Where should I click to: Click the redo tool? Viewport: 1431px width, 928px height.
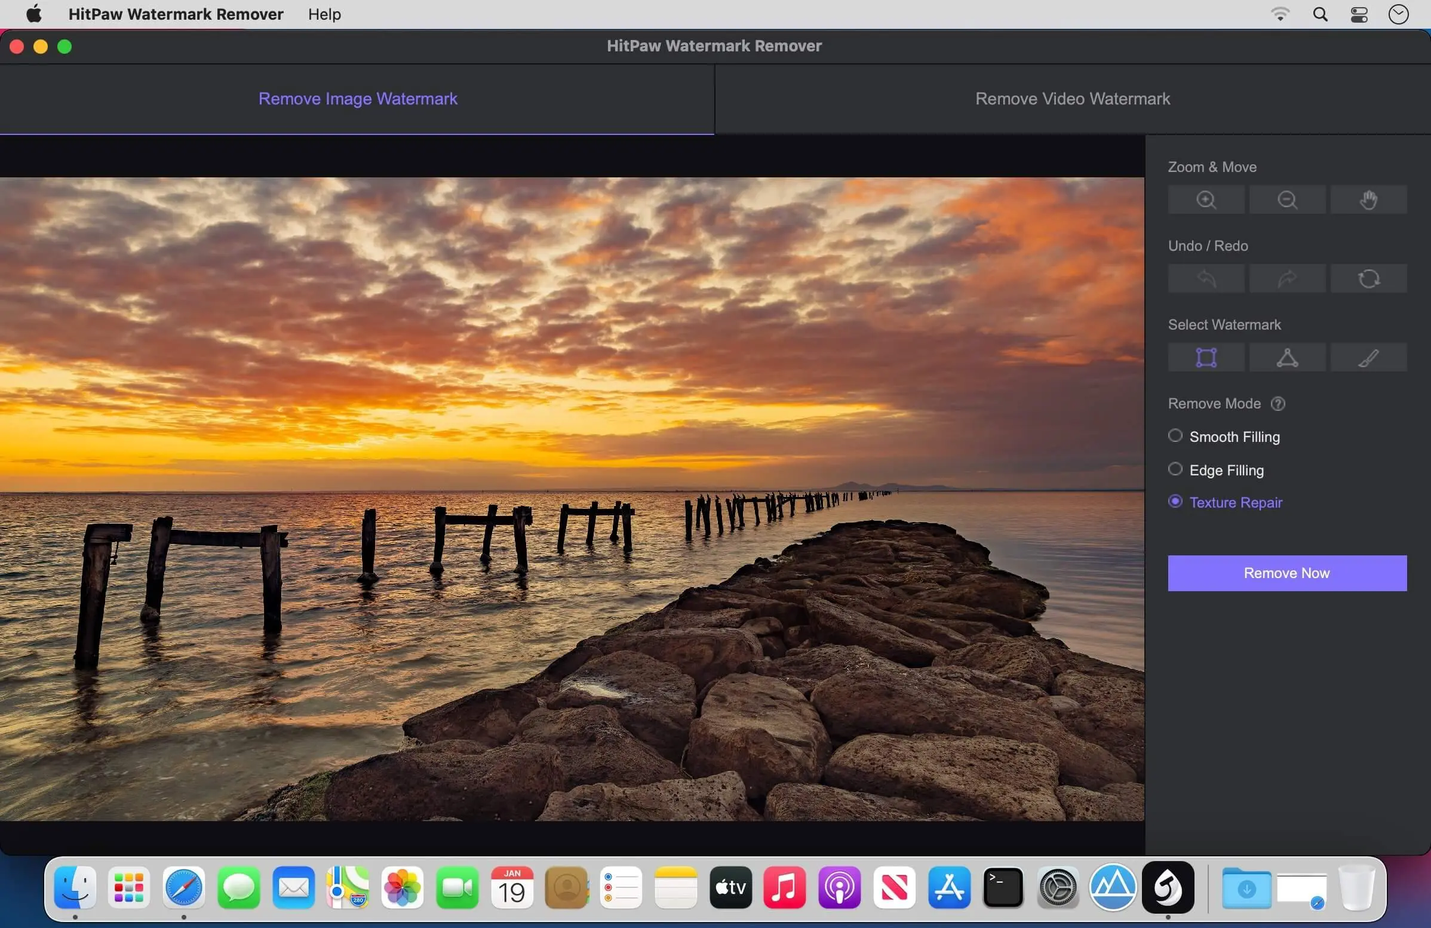[1287, 277]
